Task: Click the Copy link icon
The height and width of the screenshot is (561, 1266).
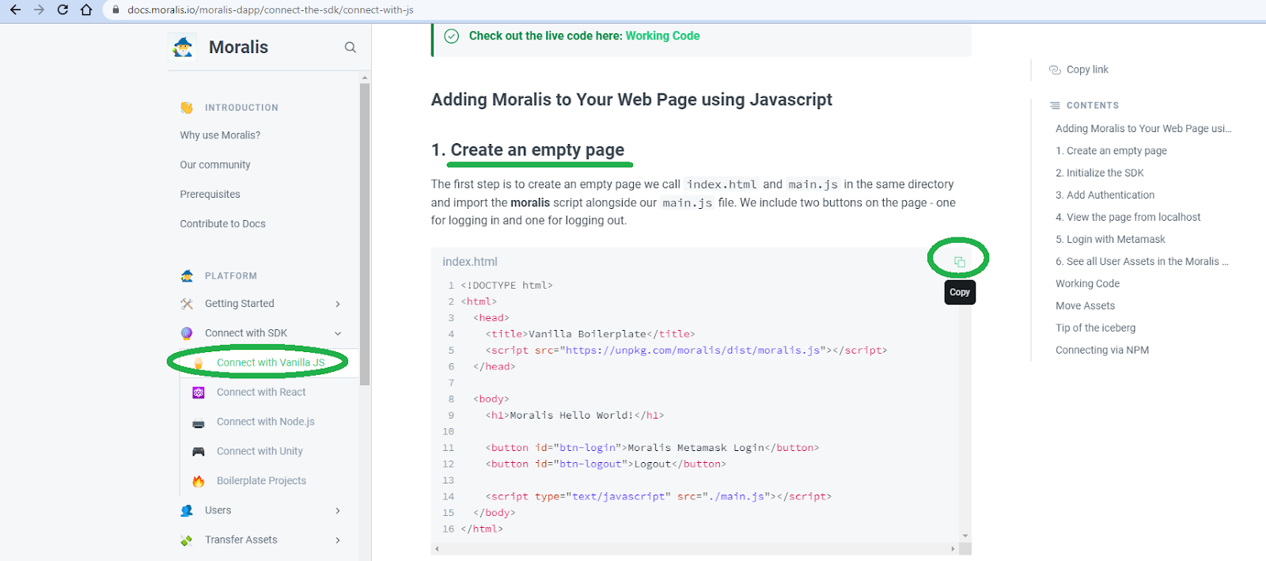Action: click(1055, 70)
